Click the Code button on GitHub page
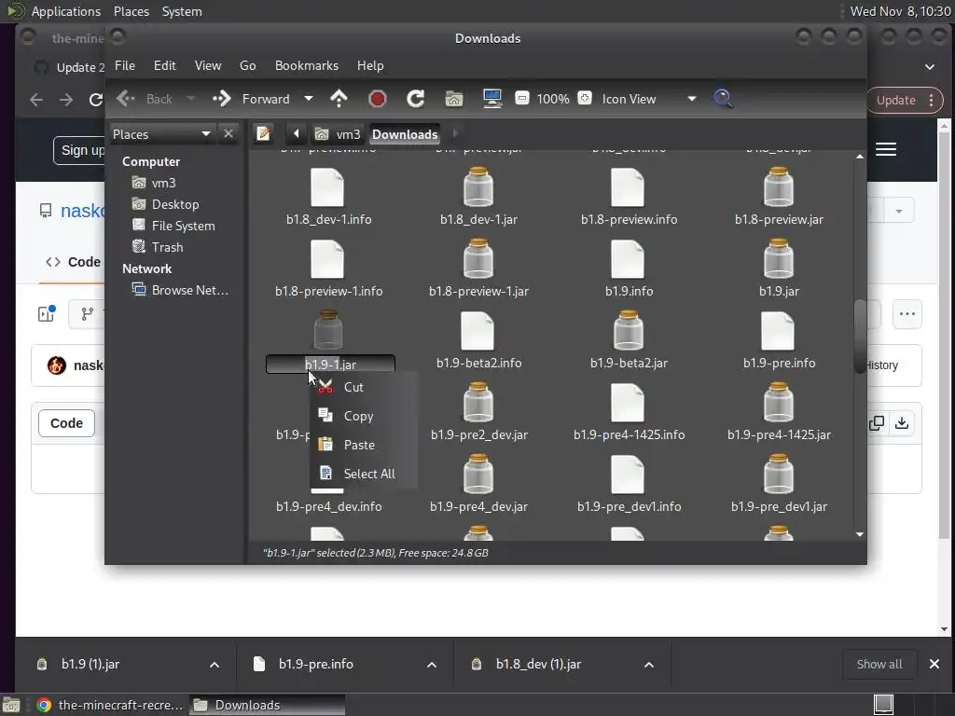 coord(66,423)
